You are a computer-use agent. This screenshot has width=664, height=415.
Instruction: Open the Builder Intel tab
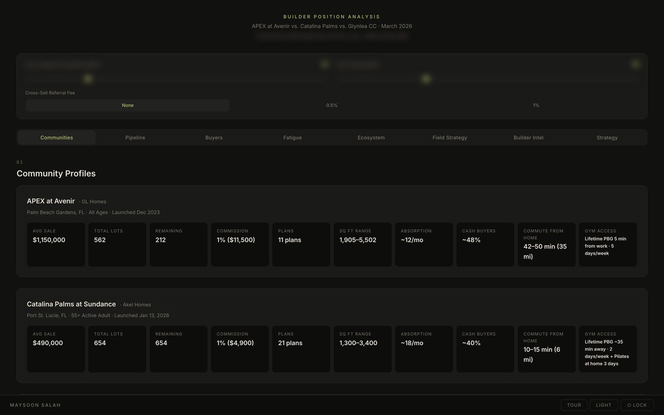coord(528,138)
